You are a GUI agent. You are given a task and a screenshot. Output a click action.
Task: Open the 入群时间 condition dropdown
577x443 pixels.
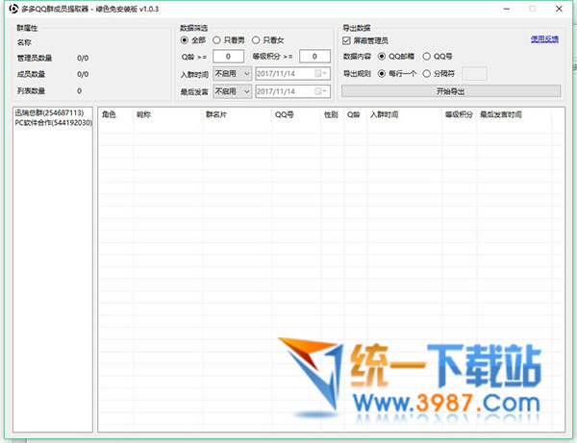coord(232,74)
